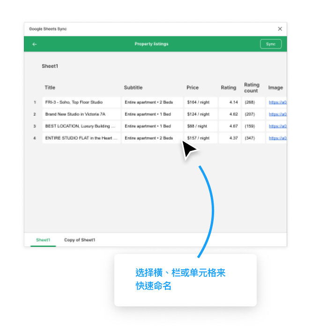
Task: Select the Price column header
Action: tap(193, 88)
